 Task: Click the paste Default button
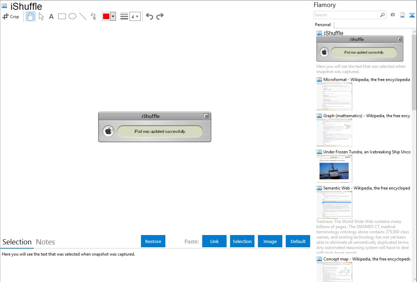coord(298,241)
